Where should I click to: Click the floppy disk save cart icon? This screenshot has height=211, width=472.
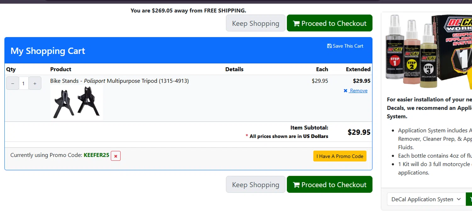click(x=329, y=46)
